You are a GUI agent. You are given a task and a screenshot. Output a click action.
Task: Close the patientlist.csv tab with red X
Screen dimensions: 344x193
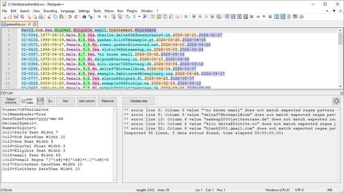coord(34,24)
